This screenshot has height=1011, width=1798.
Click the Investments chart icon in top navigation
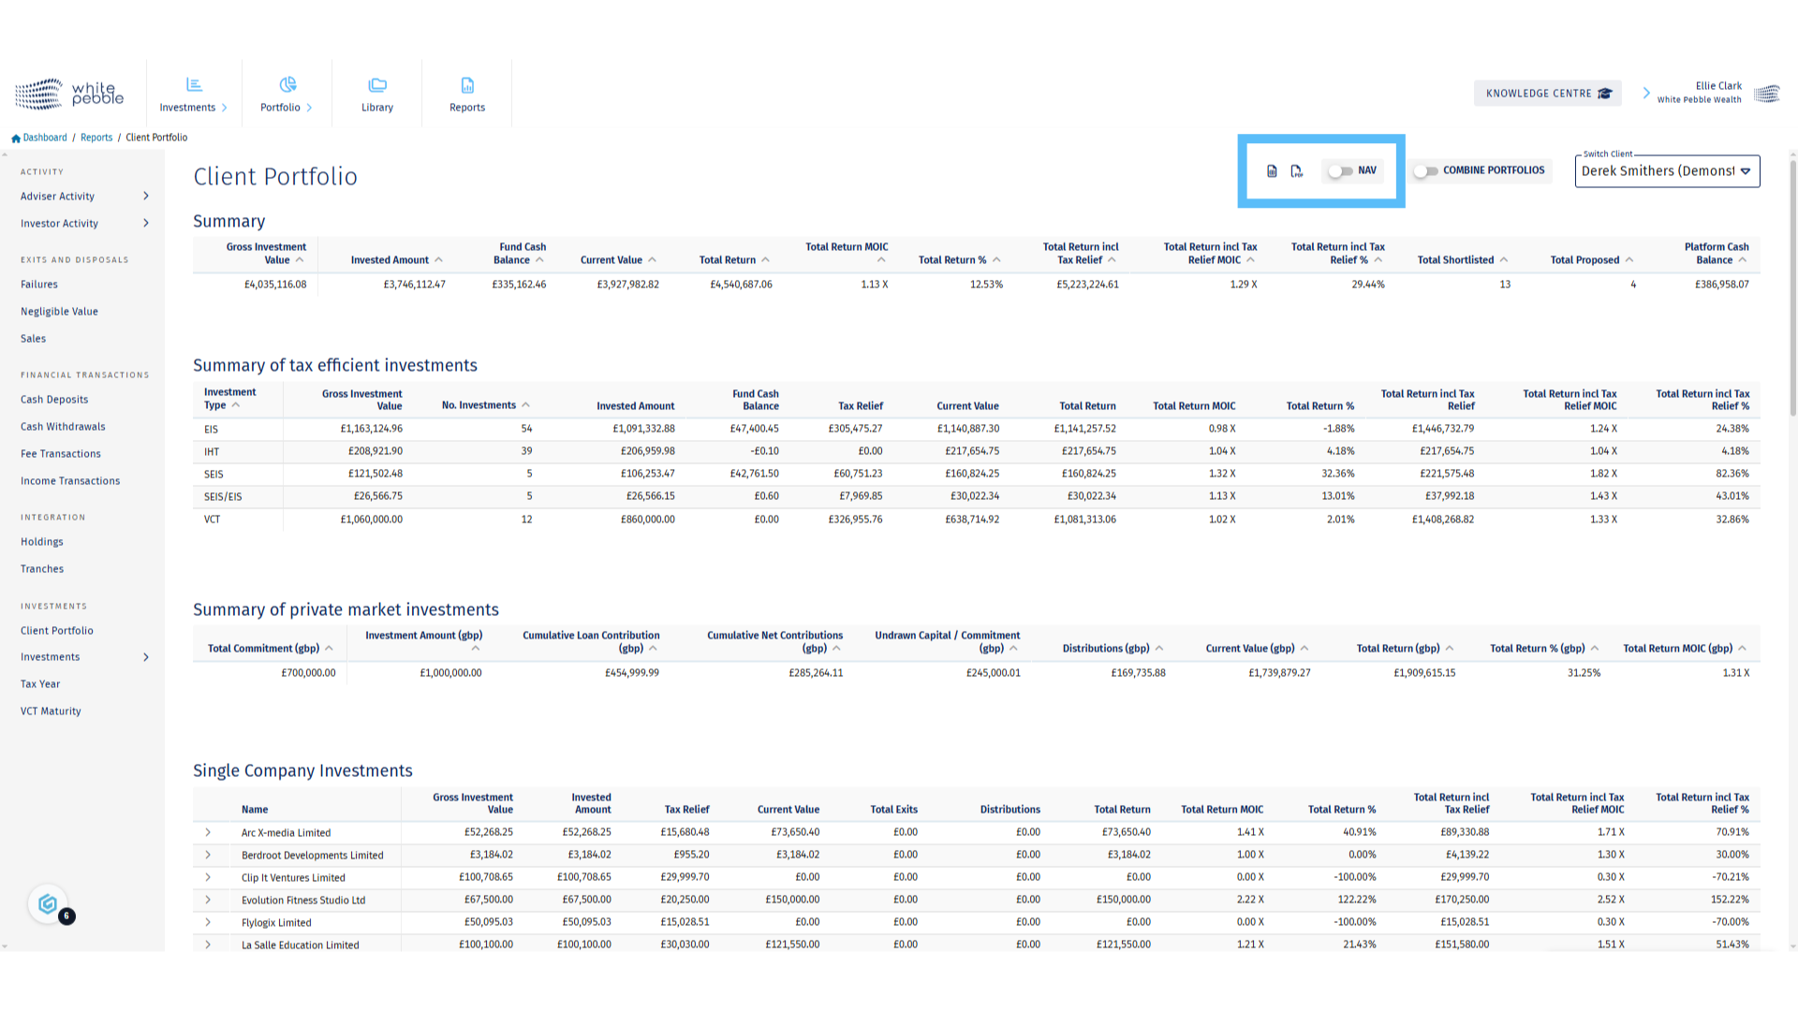click(194, 85)
